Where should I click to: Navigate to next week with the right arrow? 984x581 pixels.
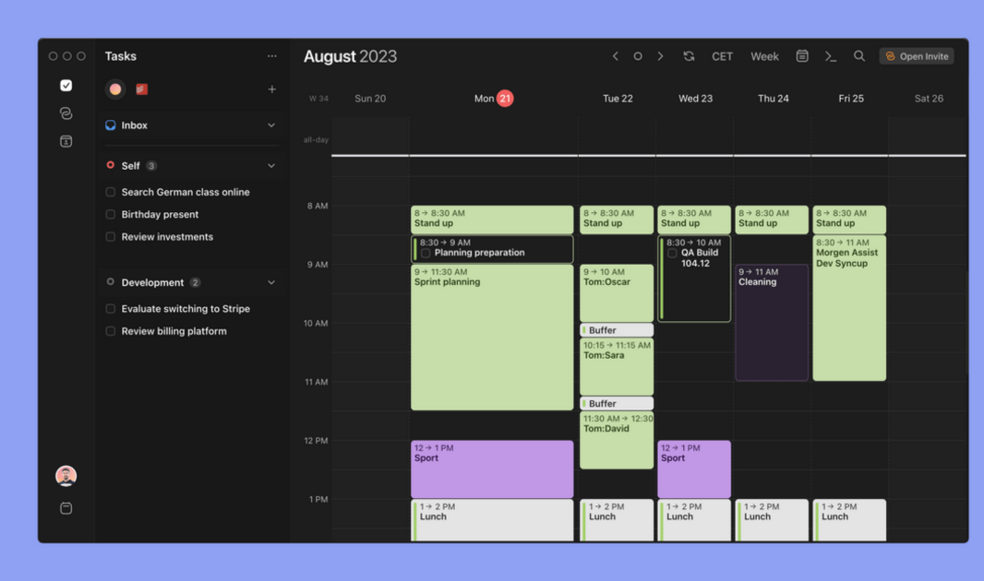click(x=660, y=55)
